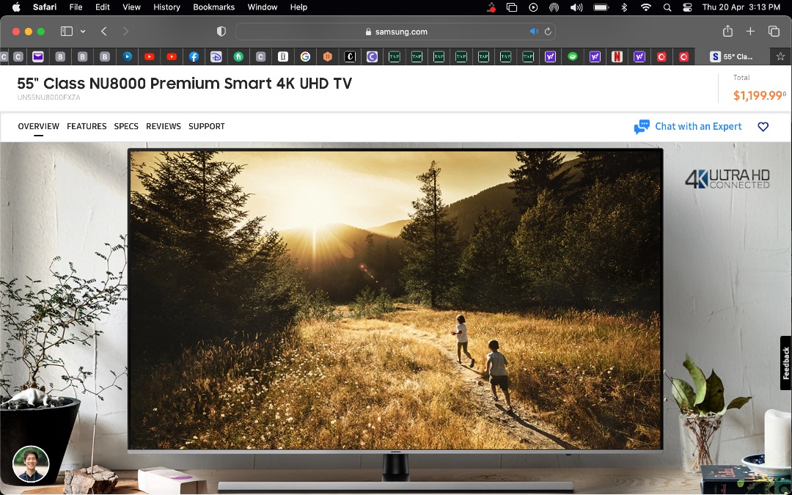
Task: Toggle the Bluetooth status in the menu bar
Action: click(x=624, y=7)
